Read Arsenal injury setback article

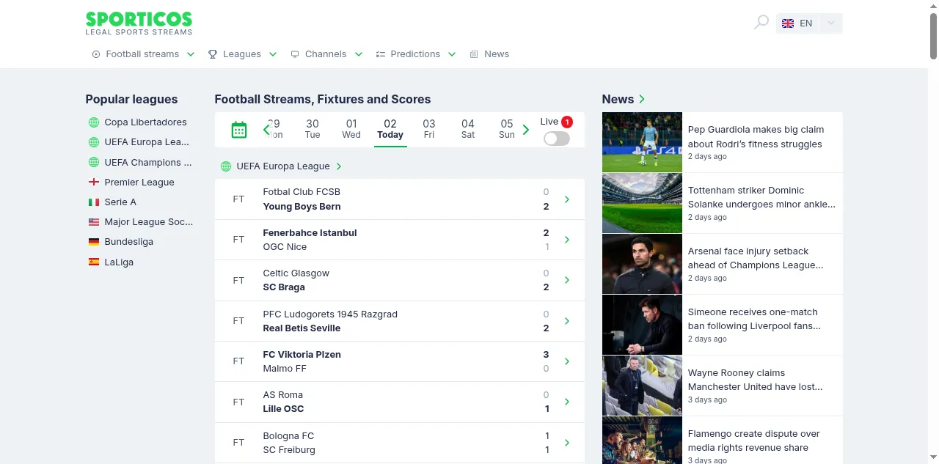coord(756,259)
